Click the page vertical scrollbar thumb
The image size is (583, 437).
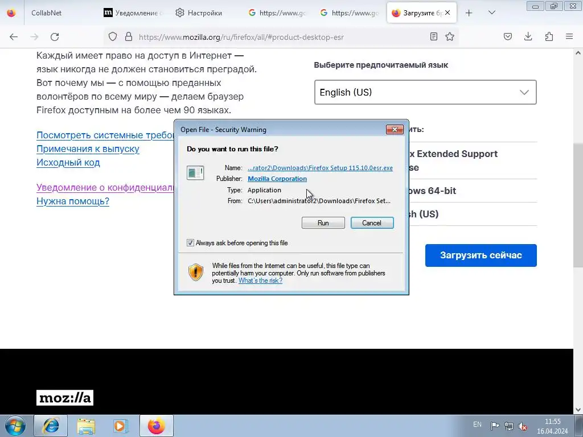578,205
